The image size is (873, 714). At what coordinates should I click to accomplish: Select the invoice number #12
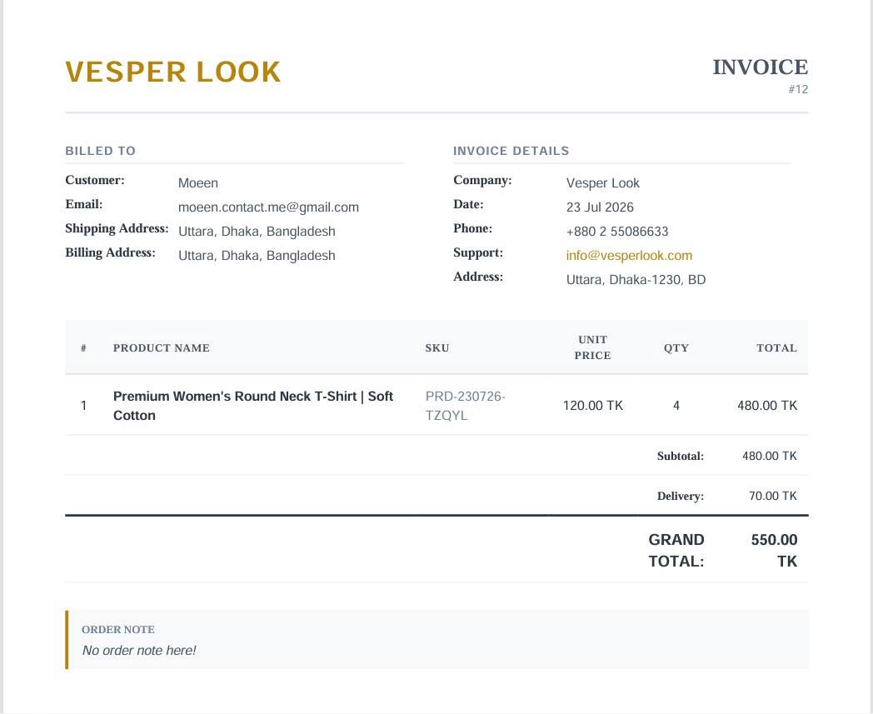798,89
